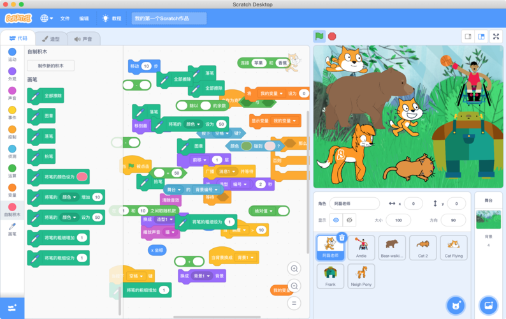
Task: Select the 事件 events category
Action: pos(12,113)
